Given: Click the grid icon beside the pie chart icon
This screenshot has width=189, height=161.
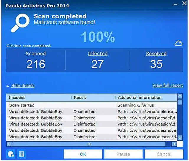Looking at the screenshot, I should (x=21, y=154).
